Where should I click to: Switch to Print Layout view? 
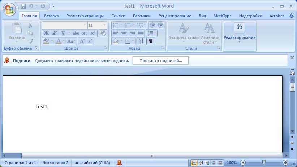(194, 163)
